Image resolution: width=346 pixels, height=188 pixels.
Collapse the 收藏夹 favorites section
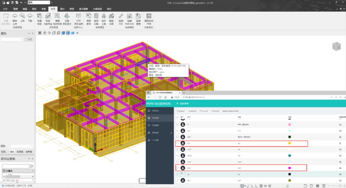point(32,171)
